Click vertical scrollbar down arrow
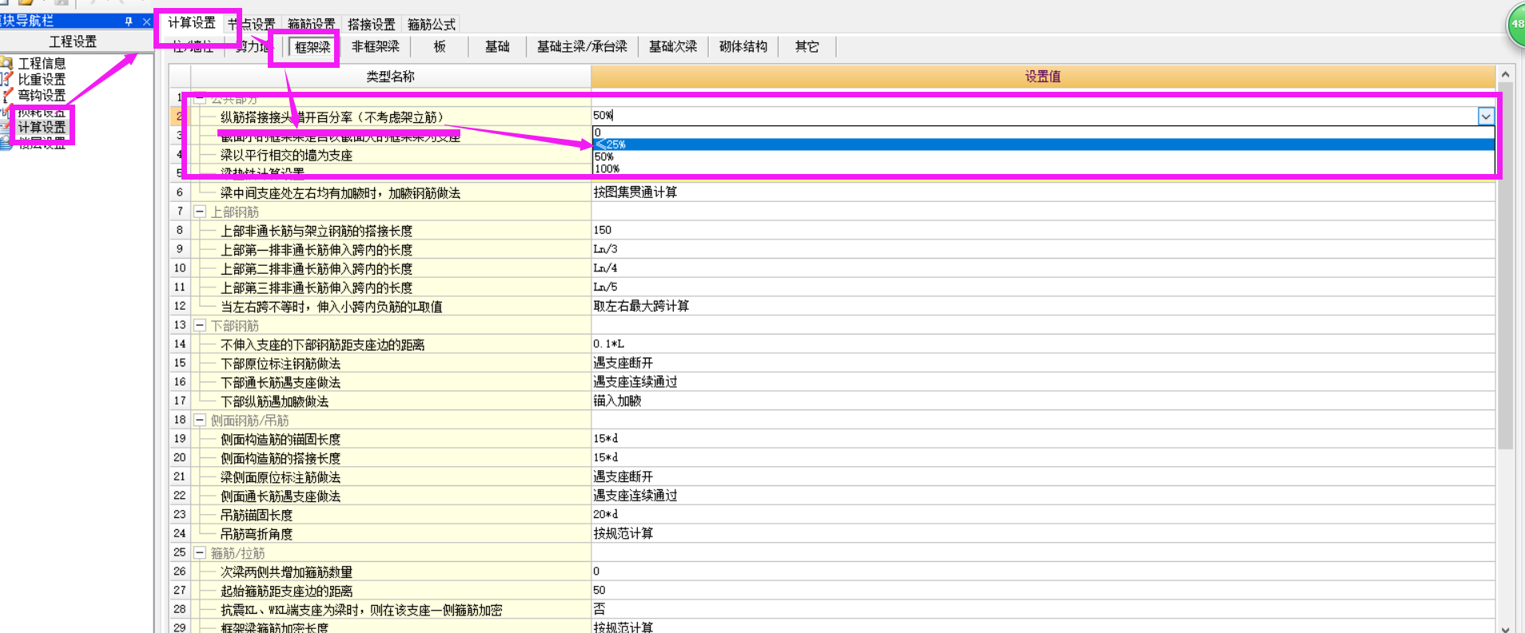The width and height of the screenshot is (1525, 633). pos(1505,628)
